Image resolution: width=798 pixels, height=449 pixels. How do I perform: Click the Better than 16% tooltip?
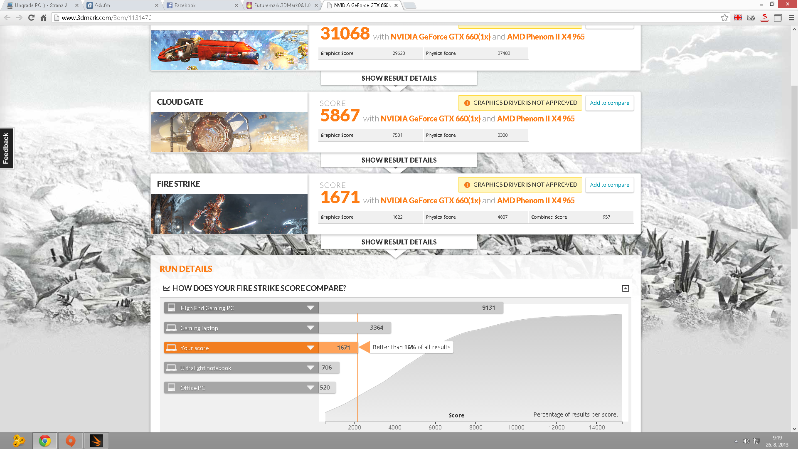click(x=411, y=347)
